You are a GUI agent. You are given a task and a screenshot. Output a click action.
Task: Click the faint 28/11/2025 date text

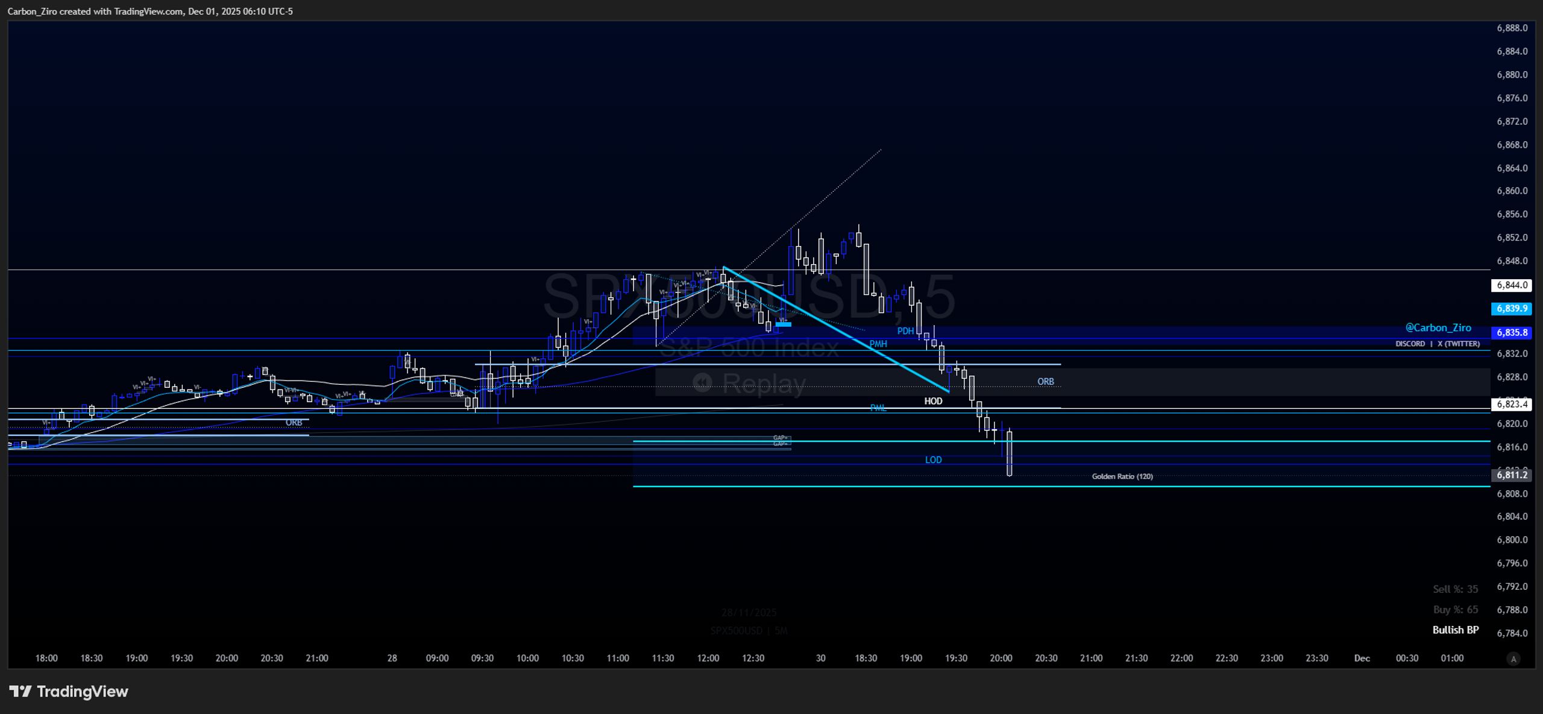coord(749,613)
